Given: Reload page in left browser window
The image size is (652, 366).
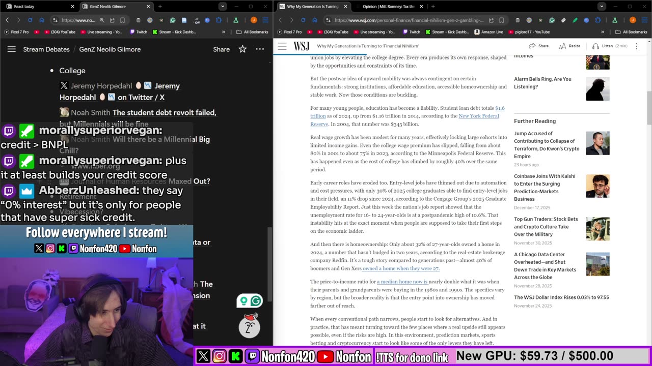Looking at the screenshot, I should click(30, 20).
